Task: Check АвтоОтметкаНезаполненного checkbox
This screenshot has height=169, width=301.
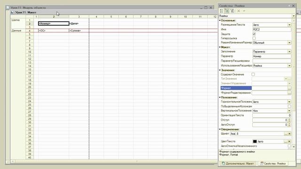Action: [x=289, y=146]
